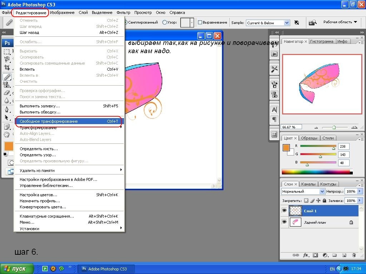Add a layer mask with the mask icon

click(315, 255)
